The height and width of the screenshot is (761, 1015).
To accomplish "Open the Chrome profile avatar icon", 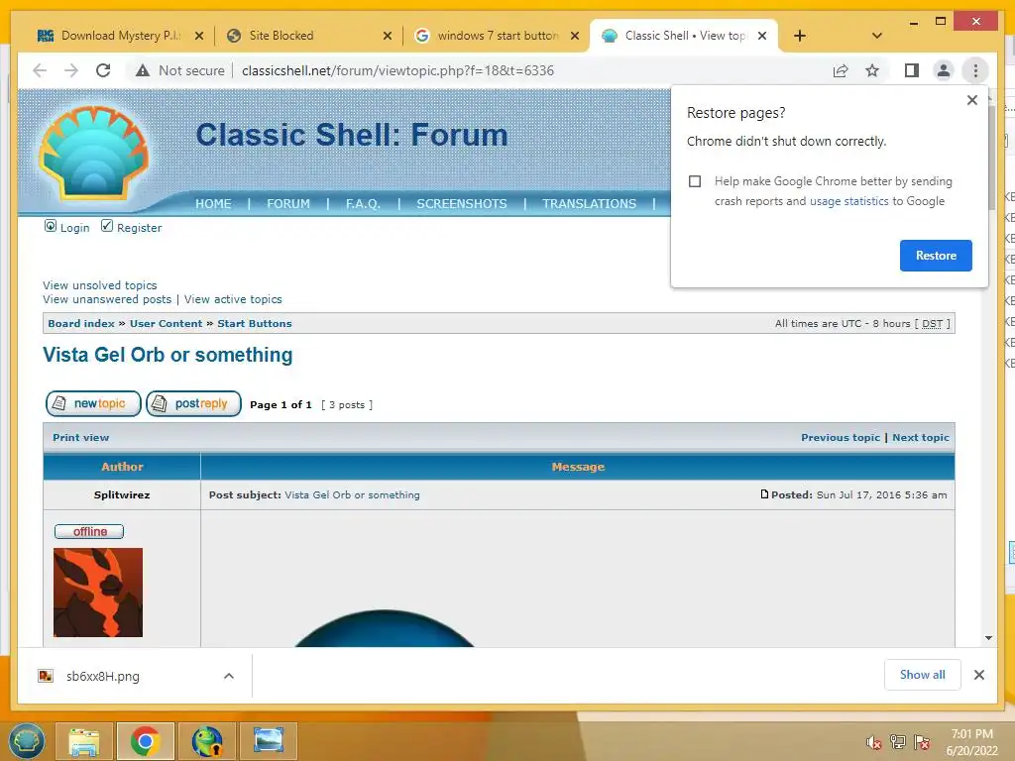I will (x=944, y=70).
